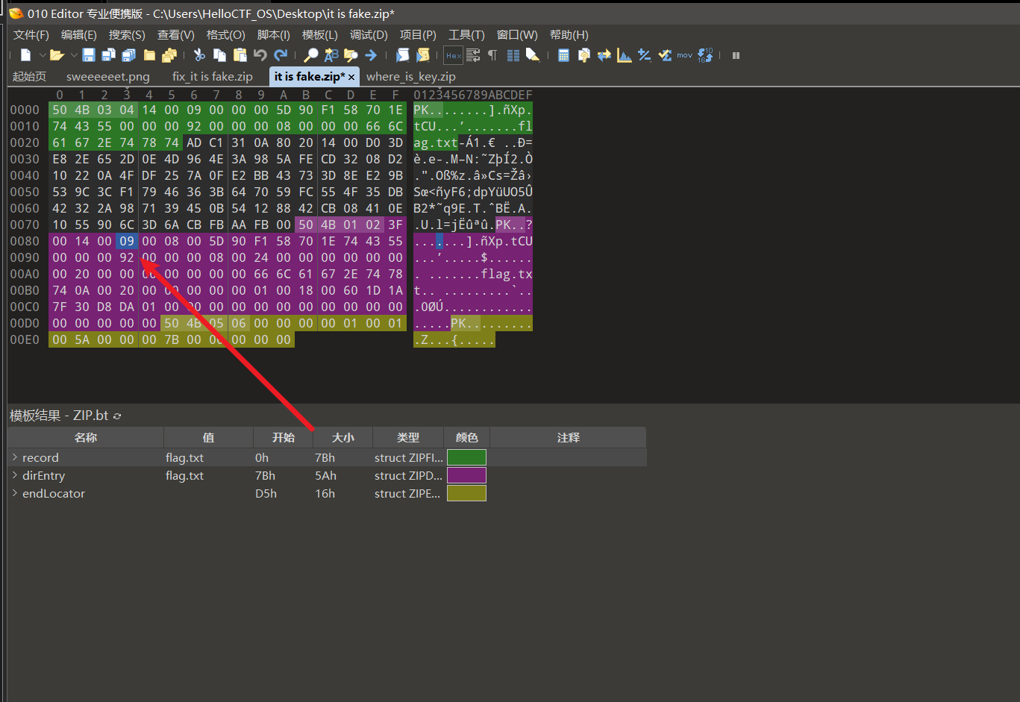This screenshot has height=702, width=1020.
Task: Click the Undo arrow icon
Action: (x=260, y=55)
